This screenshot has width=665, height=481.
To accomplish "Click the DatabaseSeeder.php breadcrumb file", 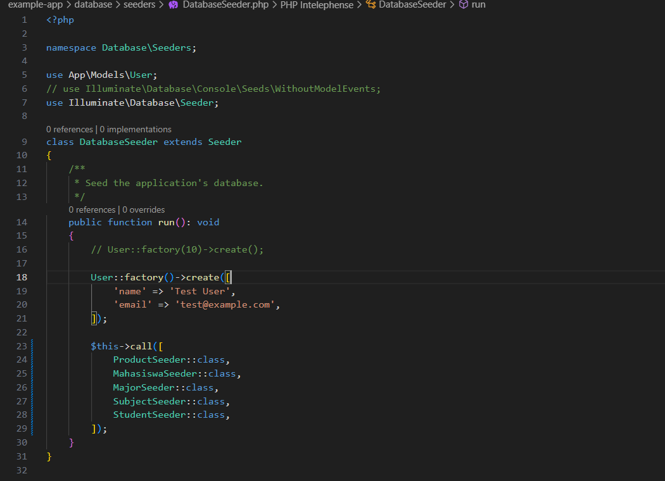I will click(225, 4).
